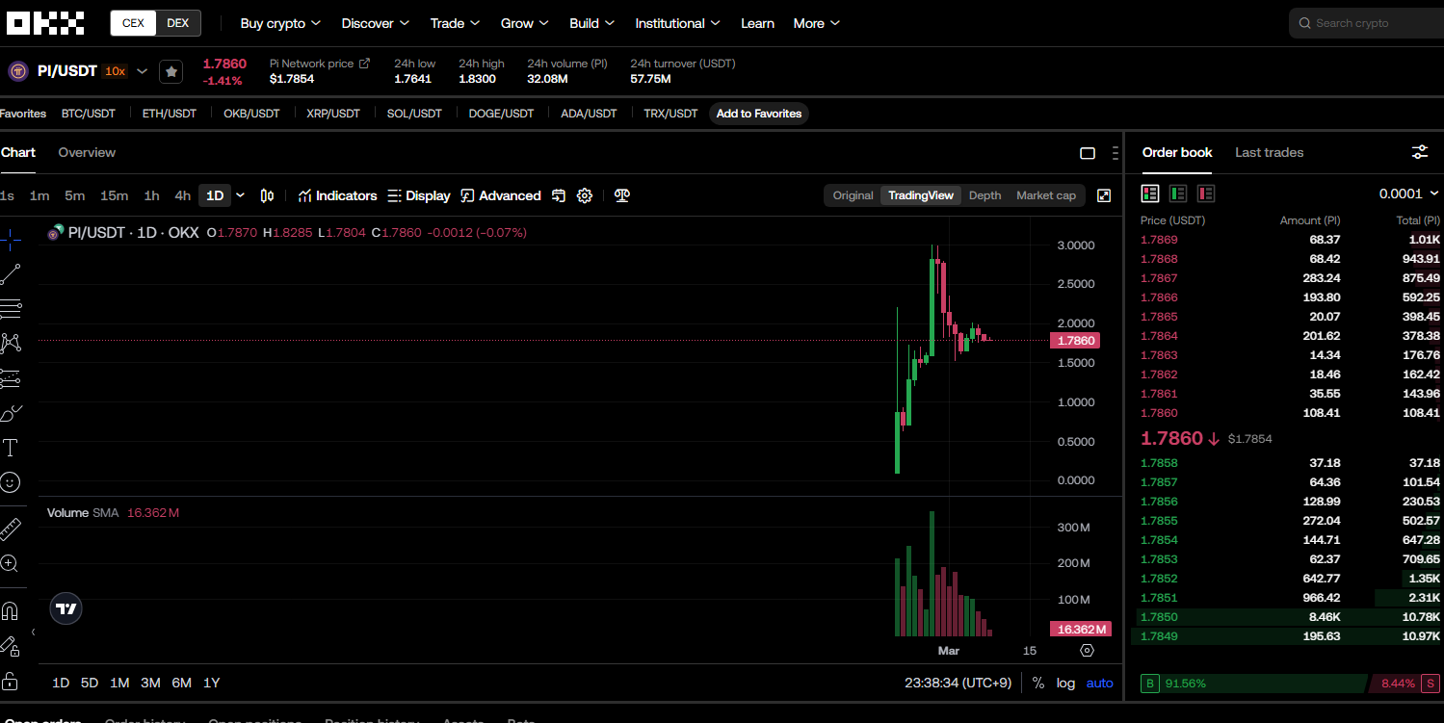Open the forecasting and measurement tools
The width and height of the screenshot is (1444, 723).
11,378
